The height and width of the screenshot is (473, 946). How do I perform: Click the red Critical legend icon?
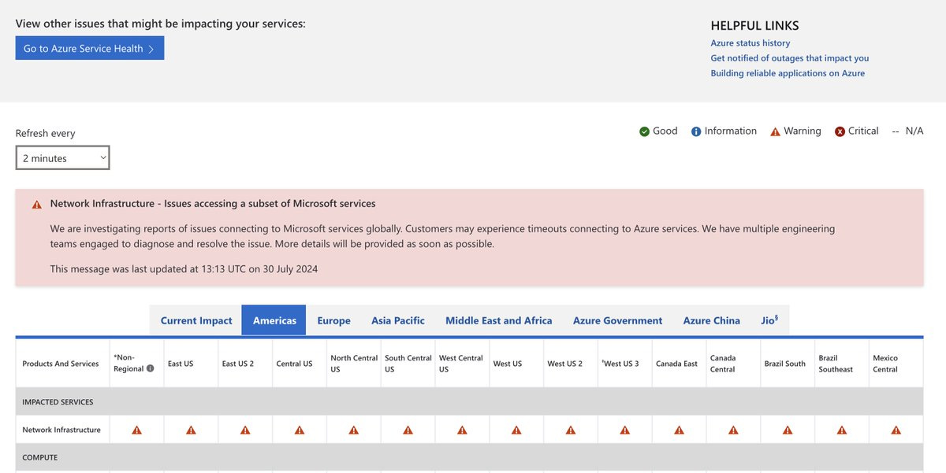tap(840, 131)
